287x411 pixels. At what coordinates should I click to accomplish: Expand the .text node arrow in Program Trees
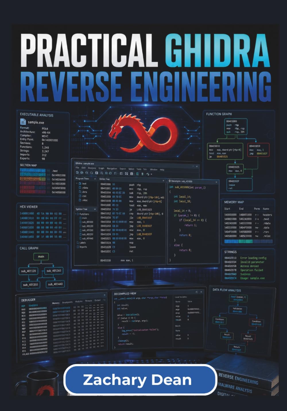click(x=77, y=183)
